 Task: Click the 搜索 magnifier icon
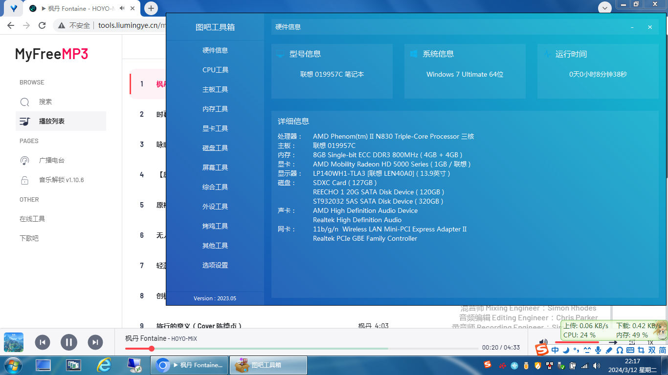coord(24,102)
